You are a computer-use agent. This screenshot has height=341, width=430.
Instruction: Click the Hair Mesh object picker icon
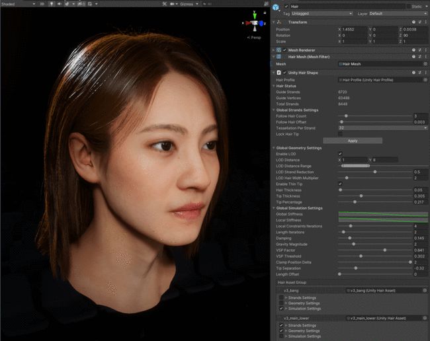point(425,64)
